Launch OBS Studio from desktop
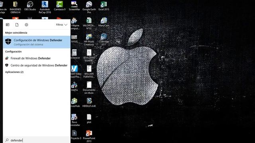This screenshot has height=143, width=255. pos(30,6)
